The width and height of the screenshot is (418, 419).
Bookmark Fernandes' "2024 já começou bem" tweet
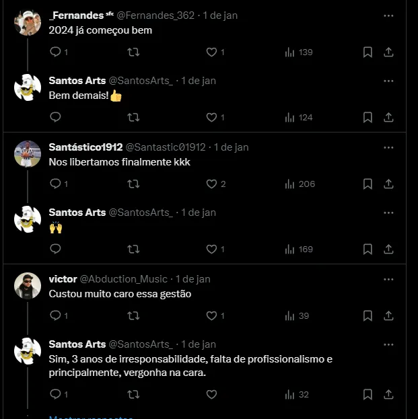368,52
